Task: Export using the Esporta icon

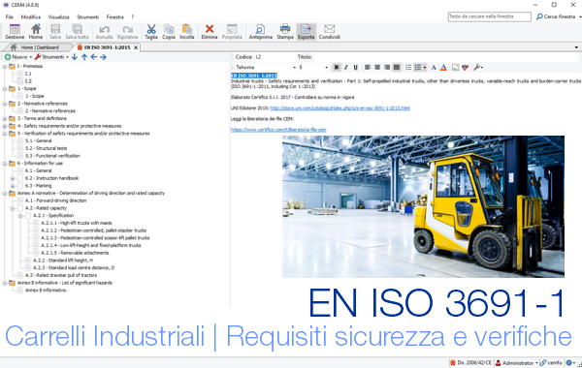Action: (306, 32)
